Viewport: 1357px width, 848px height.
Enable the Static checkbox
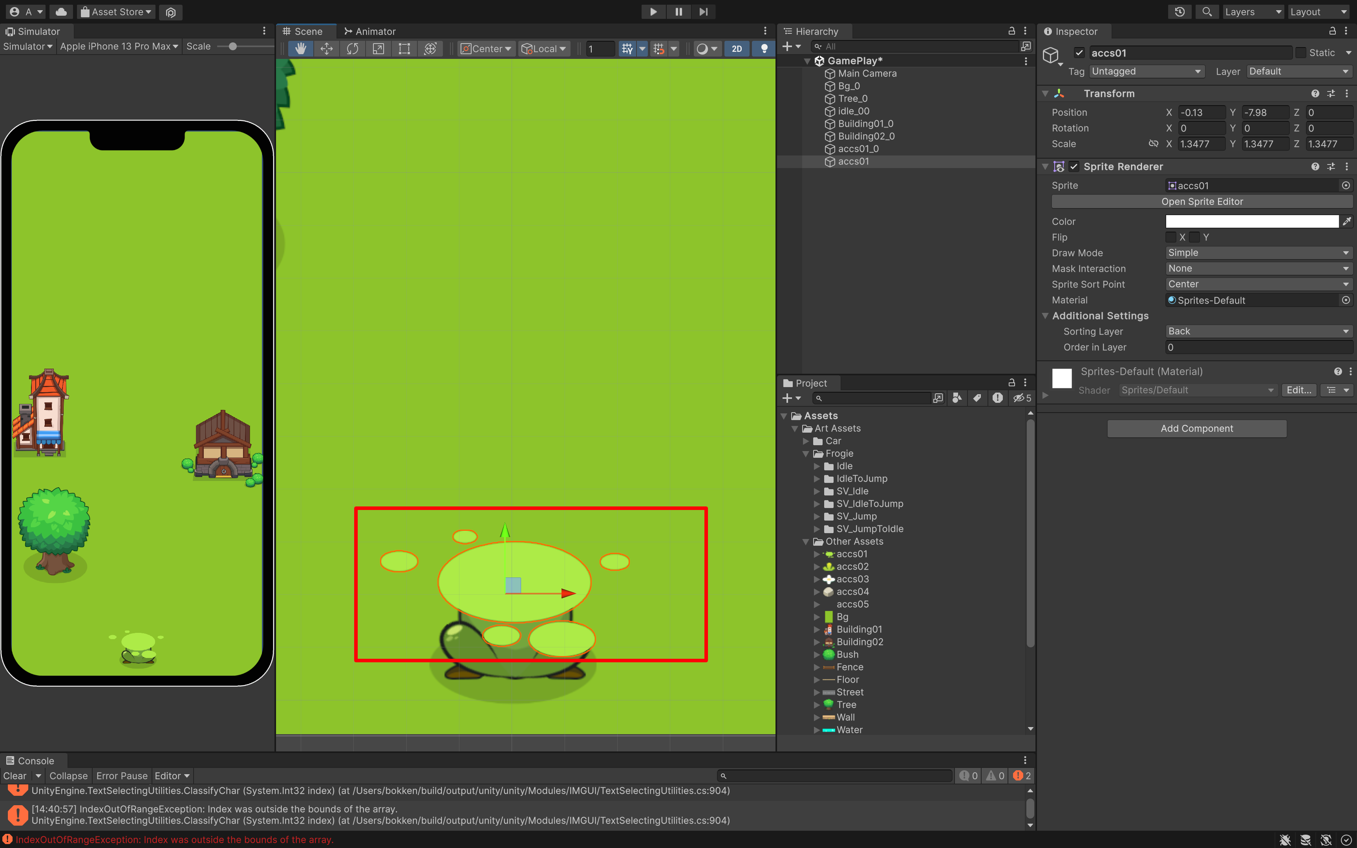(1301, 53)
